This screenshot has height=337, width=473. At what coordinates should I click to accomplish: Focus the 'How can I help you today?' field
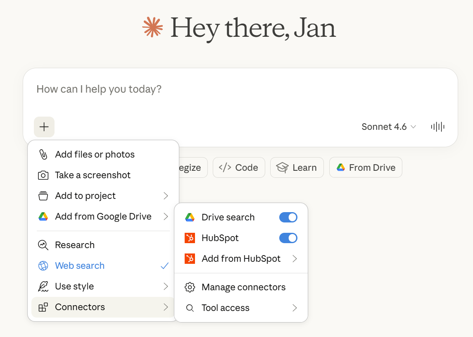click(240, 89)
